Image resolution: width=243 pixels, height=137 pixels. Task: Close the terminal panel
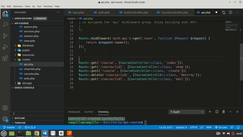click(237, 112)
